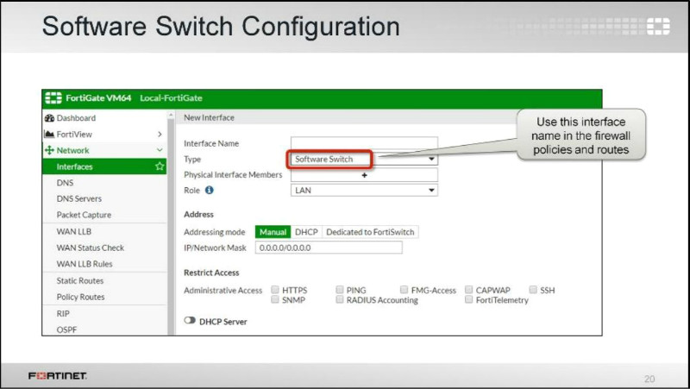Select DHCP addressing mode
This screenshot has height=389, width=690.
pos(306,232)
